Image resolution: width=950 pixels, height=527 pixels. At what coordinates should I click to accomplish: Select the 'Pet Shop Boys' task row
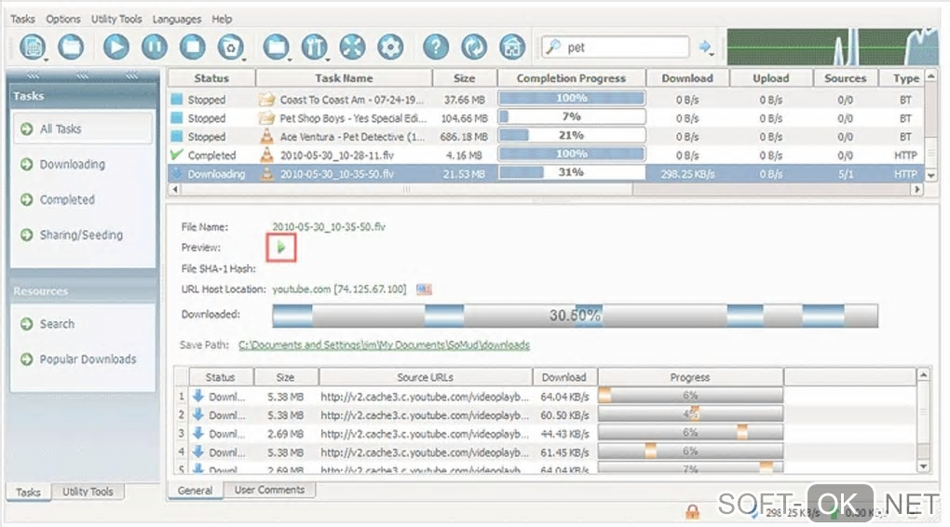tap(545, 118)
